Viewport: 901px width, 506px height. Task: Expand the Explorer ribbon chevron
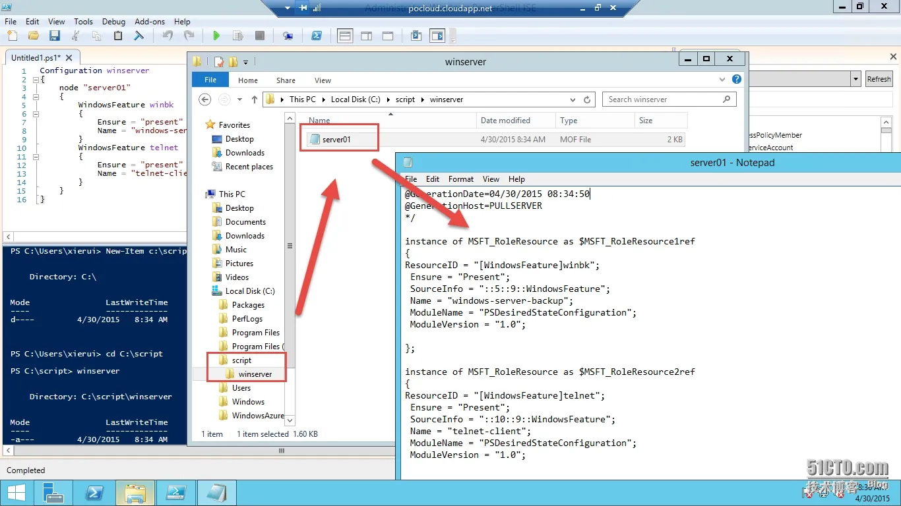tap(722, 80)
